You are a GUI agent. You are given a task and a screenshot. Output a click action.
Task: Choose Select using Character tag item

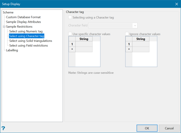(26, 36)
